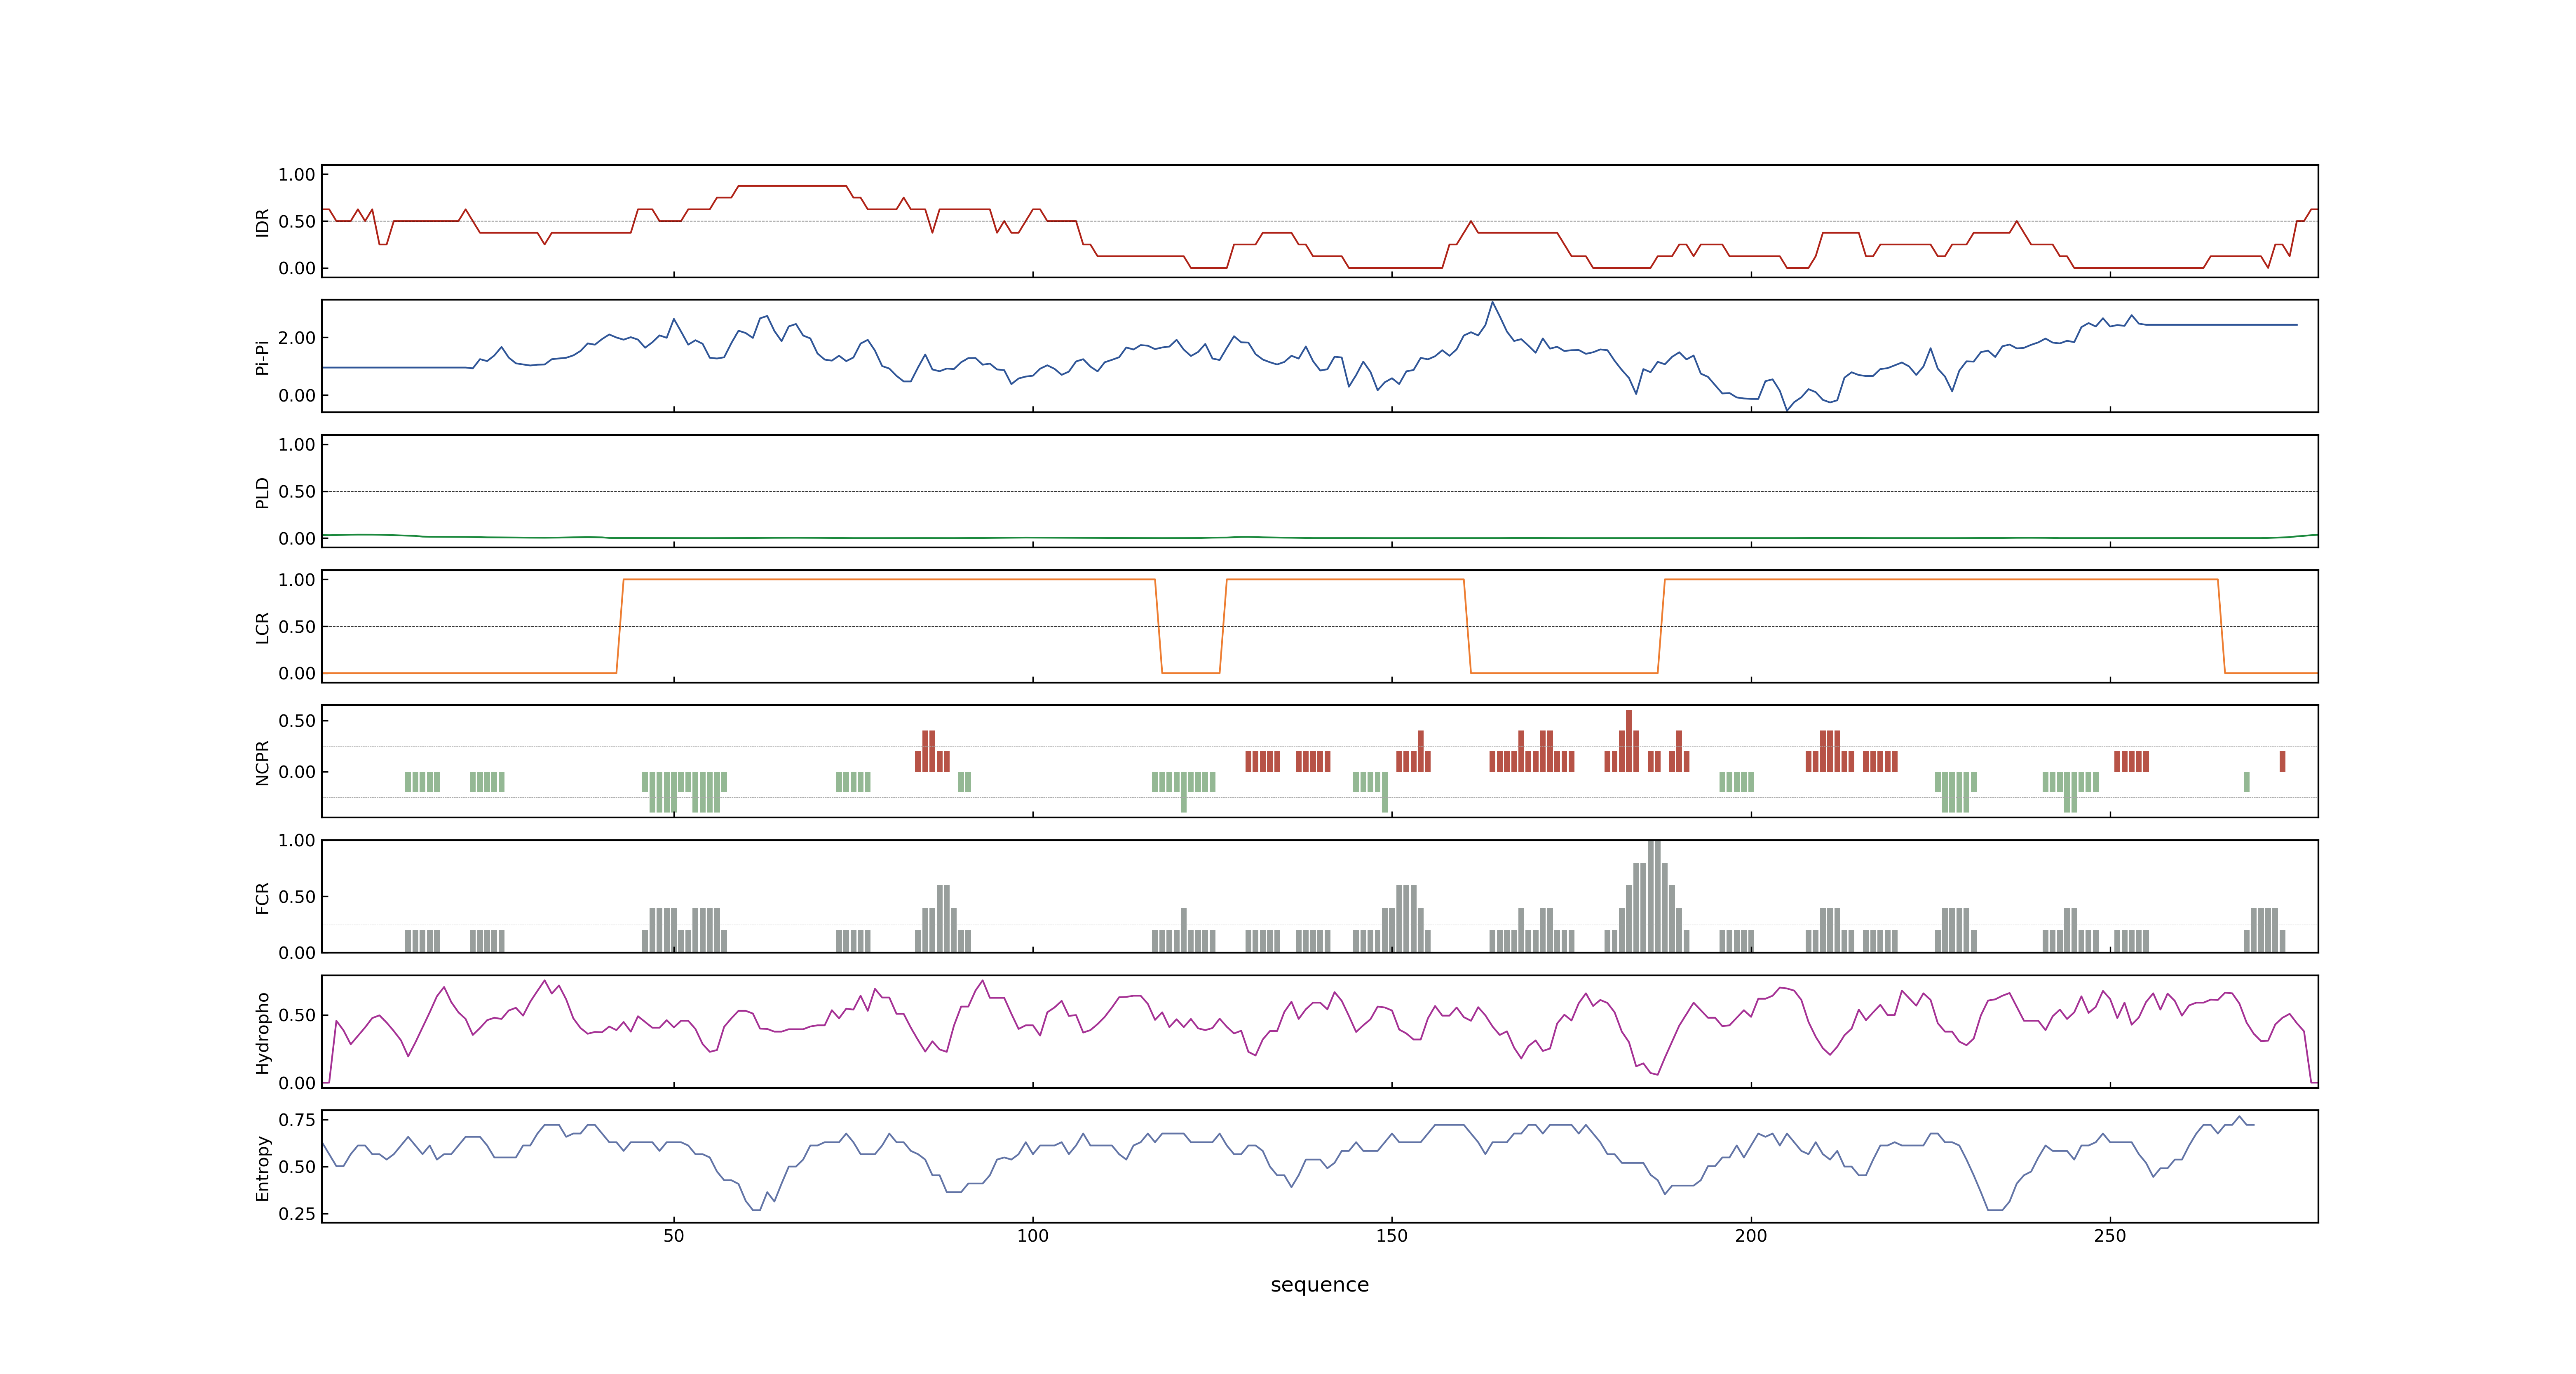Click the 0.50 tick of LCR plot
This screenshot has width=2576, height=1374.
pos(297,626)
